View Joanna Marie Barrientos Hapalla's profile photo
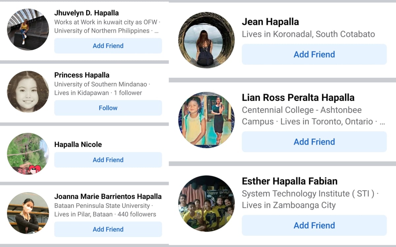The height and width of the screenshot is (247, 396). click(x=28, y=213)
